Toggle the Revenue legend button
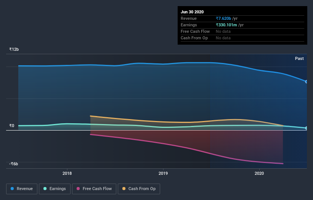Image resolution: width=313 pixels, height=200 pixels. (22, 189)
